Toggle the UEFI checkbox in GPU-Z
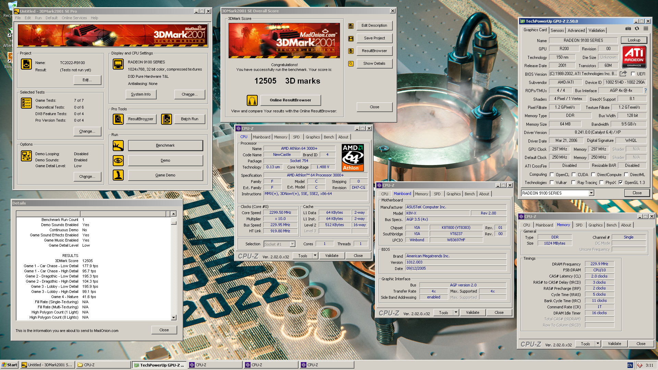Image resolution: width=658 pixels, height=370 pixels. [633, 74]
